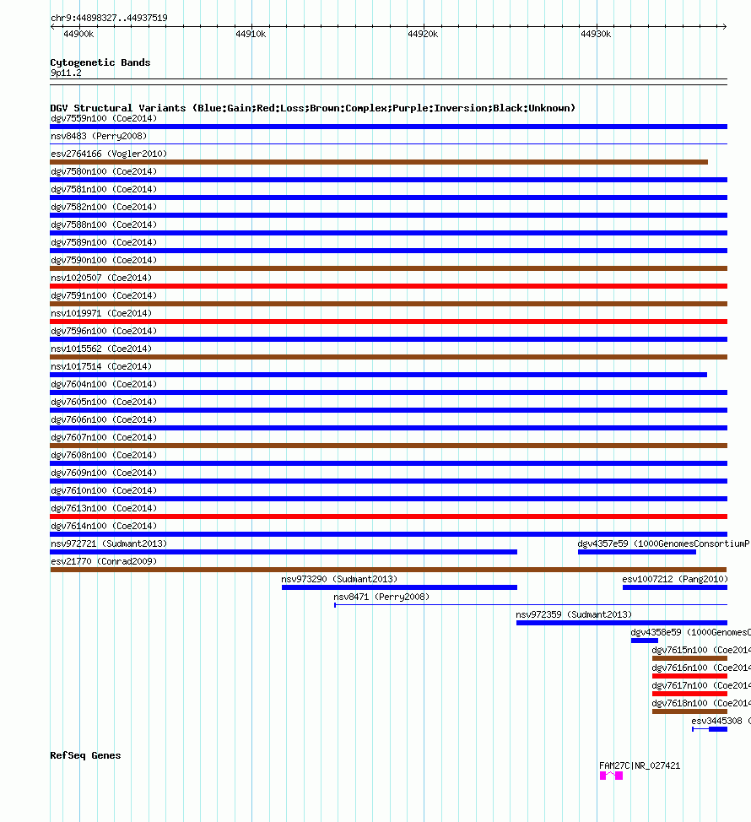Open the dgv7588n100 variant label

[104, 224]
